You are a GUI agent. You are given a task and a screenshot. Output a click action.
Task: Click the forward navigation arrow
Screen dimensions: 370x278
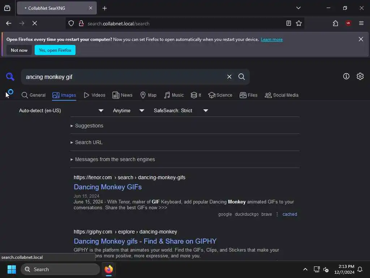pyautogui.click(x=22, y=23)
